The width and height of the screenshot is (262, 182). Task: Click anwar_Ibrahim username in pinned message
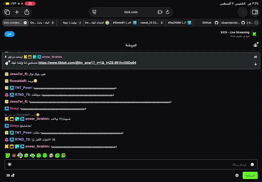[x=52, y=57]
